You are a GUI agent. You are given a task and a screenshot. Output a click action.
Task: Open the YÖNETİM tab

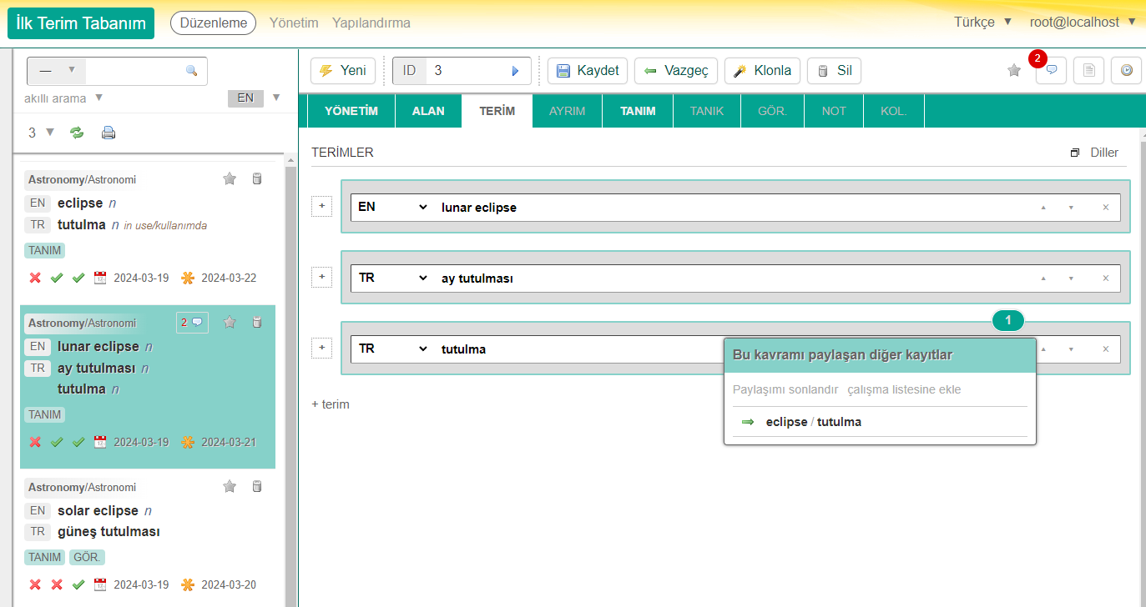click(x=351, y=111)
